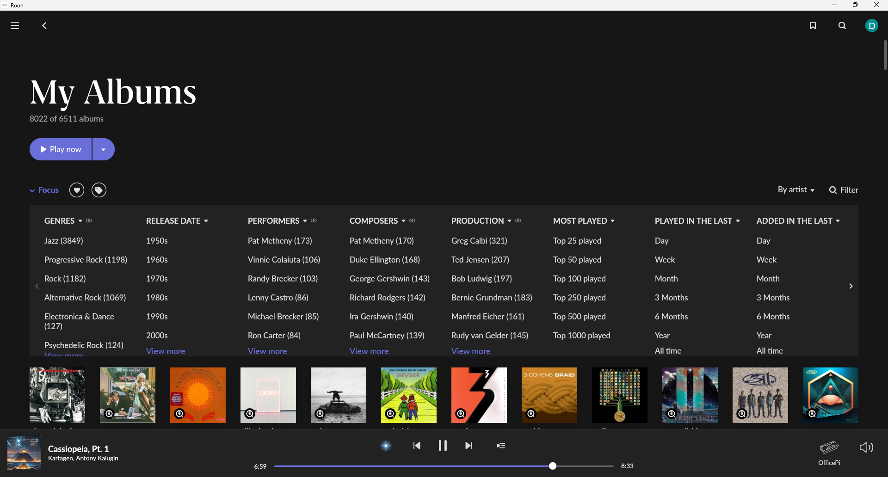The height and width of the screenshot is (477, 888).
Task: Toggle the link icon next to GENRES
Action: 89,220
